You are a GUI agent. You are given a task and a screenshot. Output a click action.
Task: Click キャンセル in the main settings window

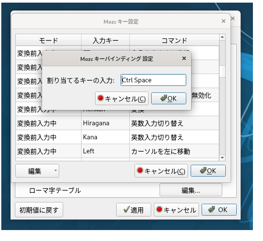click(x=176, y=209)
